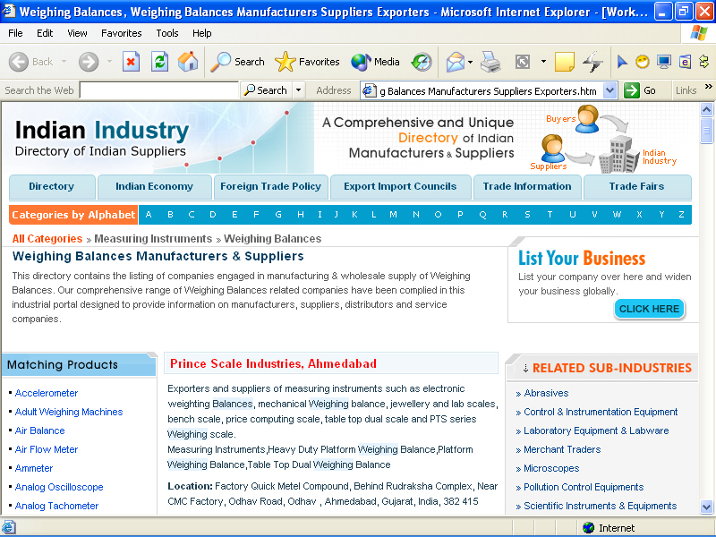Screen dimensions: 716x537
Task: Click the scrollbar up arrow
Action: pos(706,109)
